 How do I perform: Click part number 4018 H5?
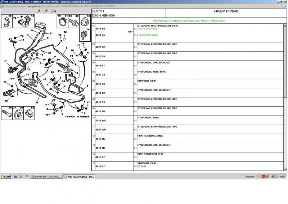pos(100,148)
